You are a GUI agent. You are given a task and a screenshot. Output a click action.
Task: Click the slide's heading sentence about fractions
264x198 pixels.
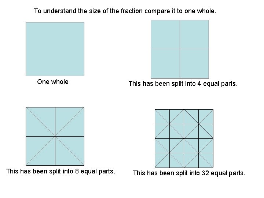[125, 11]
